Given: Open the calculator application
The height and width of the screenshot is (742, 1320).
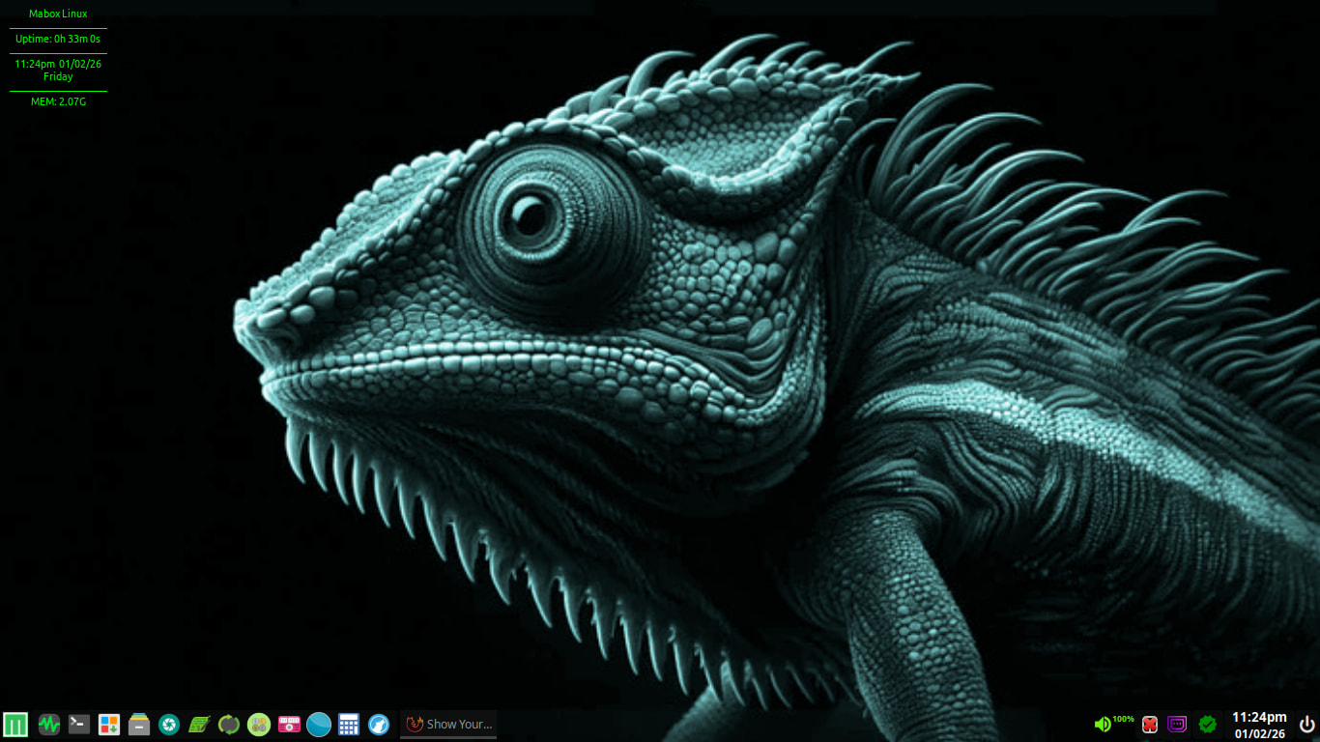Looking at the screenshot, I should click(349, 724).
